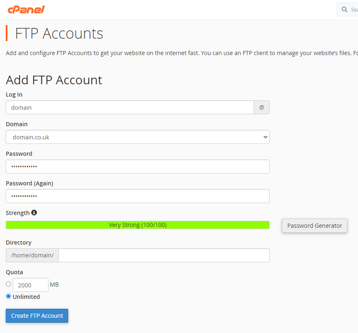This screenshot has width=358, height=333.
Task: Click the @ symbol next to Log In
Action: coord(261,107)
